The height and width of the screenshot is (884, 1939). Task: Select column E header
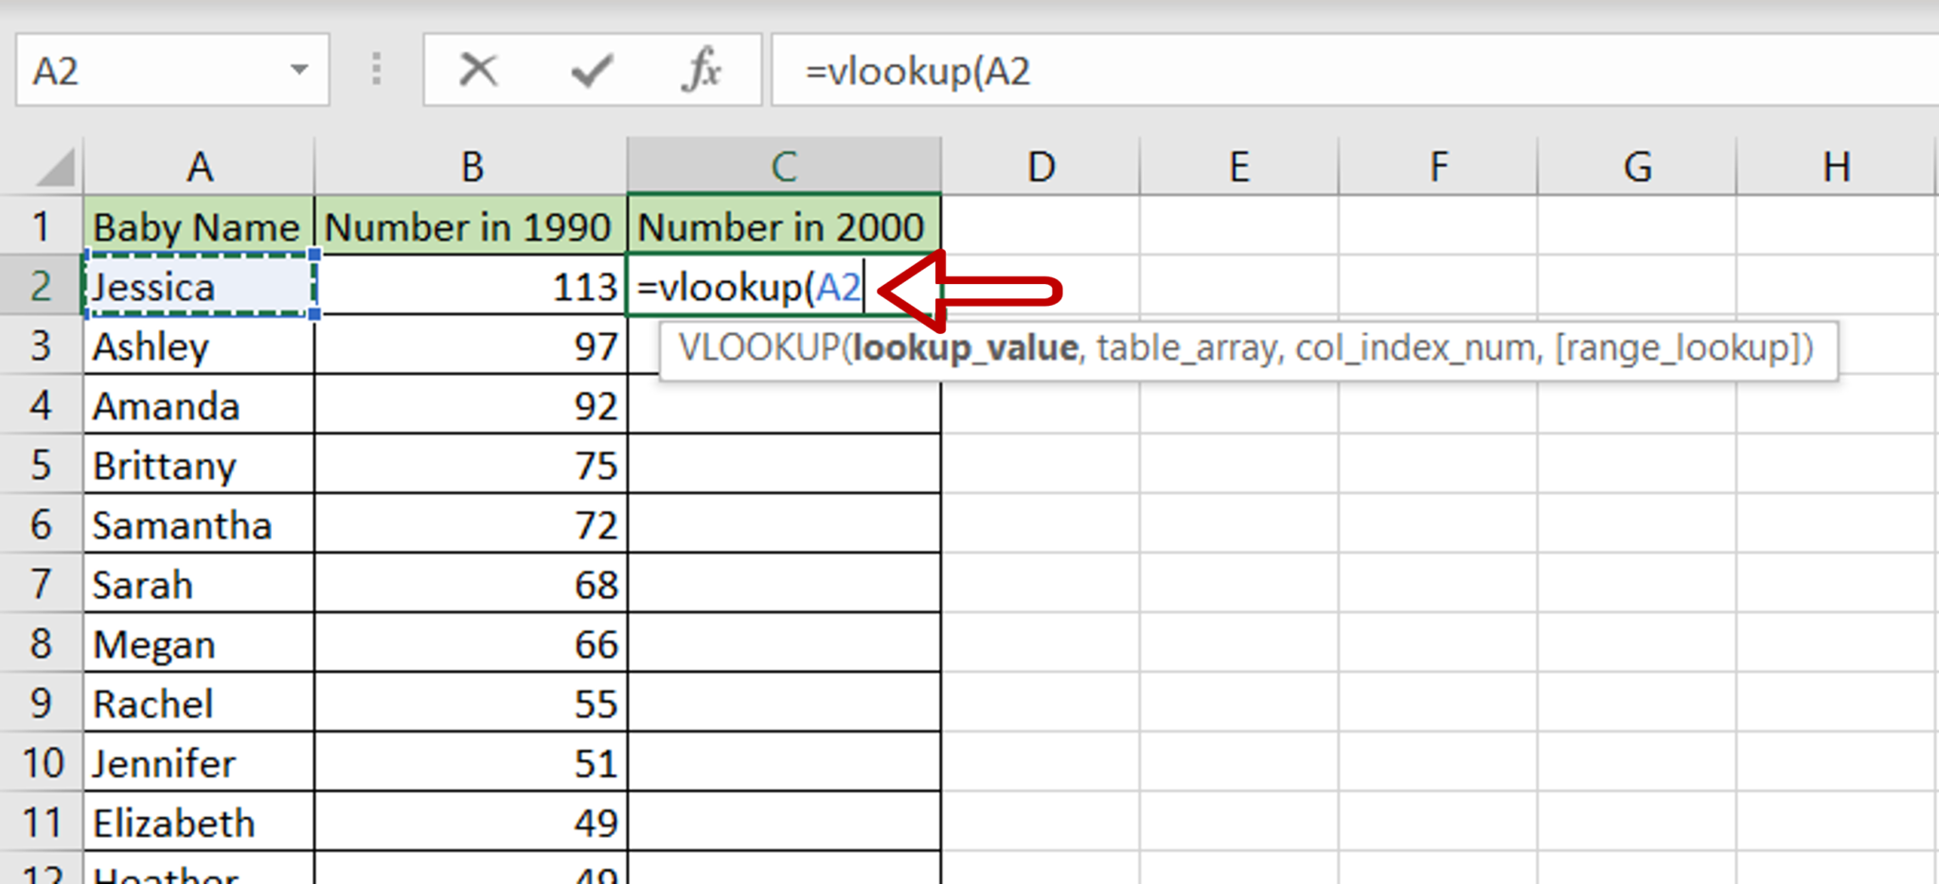[1238, 167]
